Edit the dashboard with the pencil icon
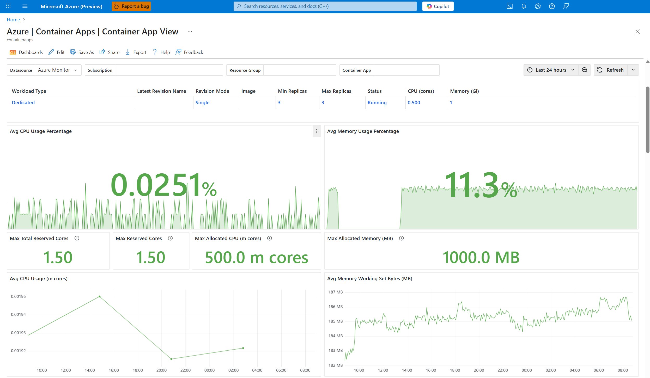 [51, 52]
